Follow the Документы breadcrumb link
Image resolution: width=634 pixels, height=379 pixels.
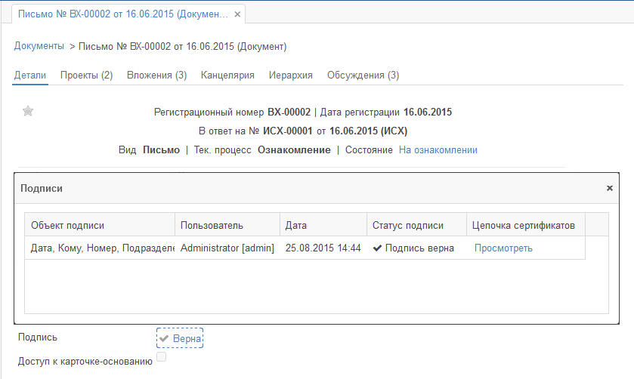39,46
